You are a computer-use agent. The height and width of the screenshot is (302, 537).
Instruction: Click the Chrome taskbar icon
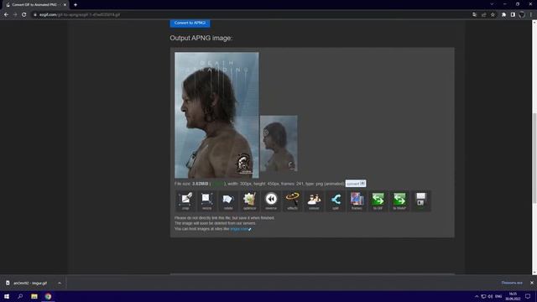click(x=48, y=296)
